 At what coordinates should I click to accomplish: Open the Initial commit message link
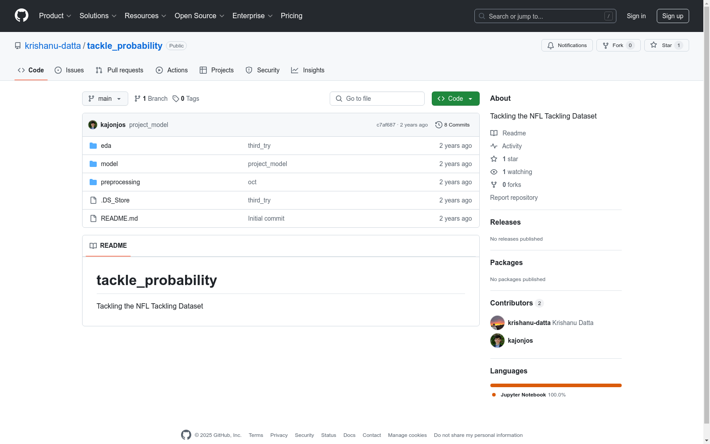coord(266,218)
